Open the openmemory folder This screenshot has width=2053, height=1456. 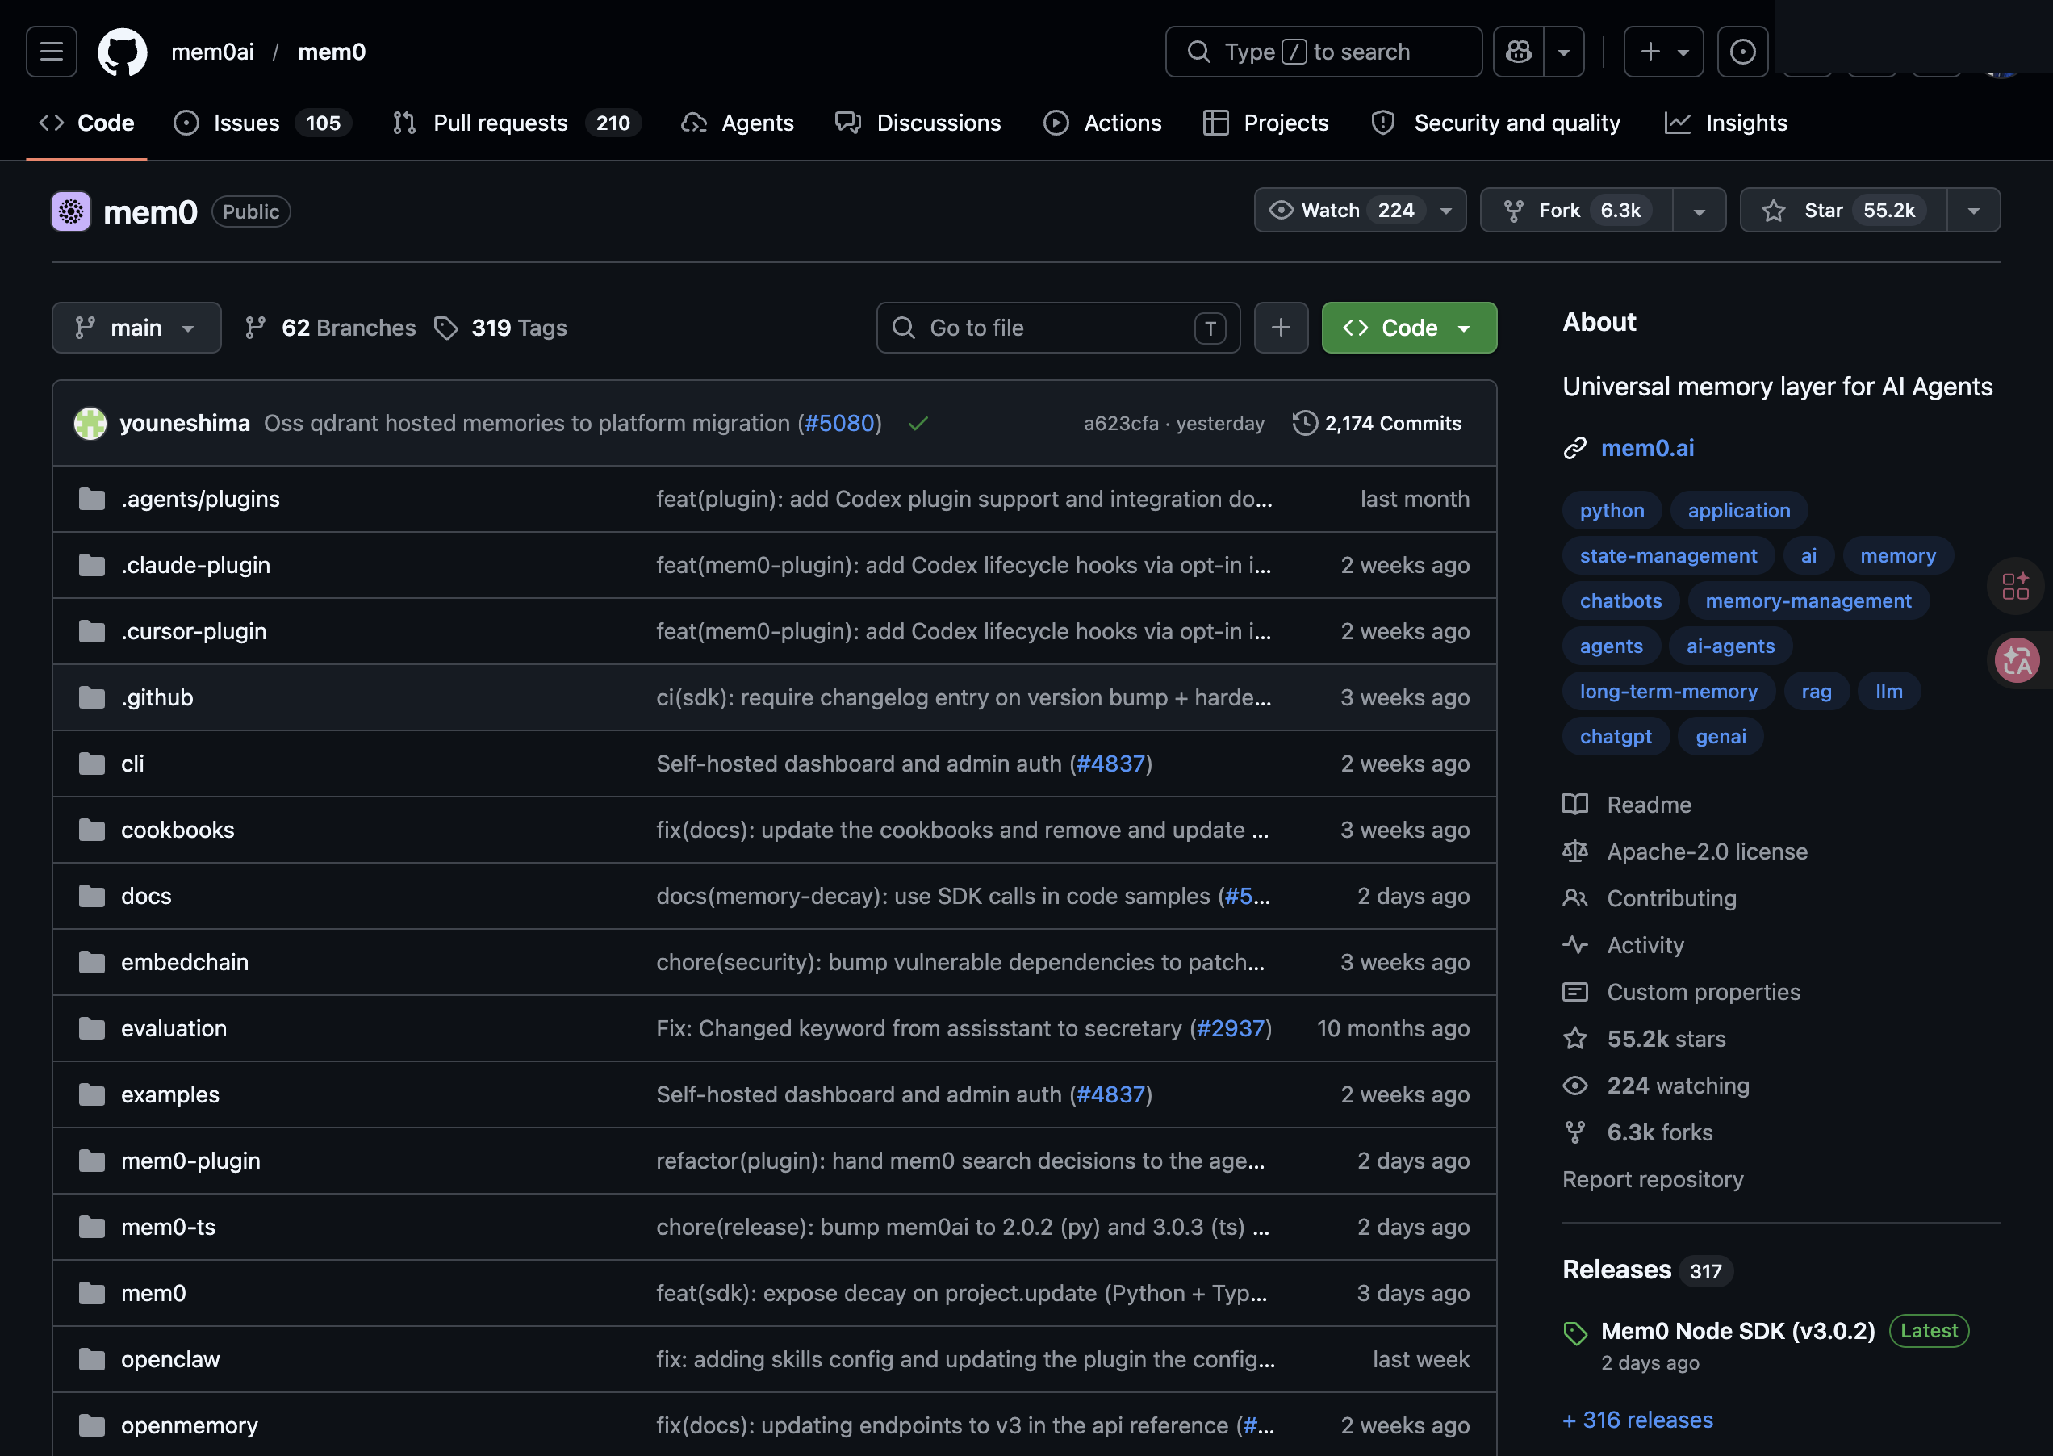click(x=189, y=1425)
